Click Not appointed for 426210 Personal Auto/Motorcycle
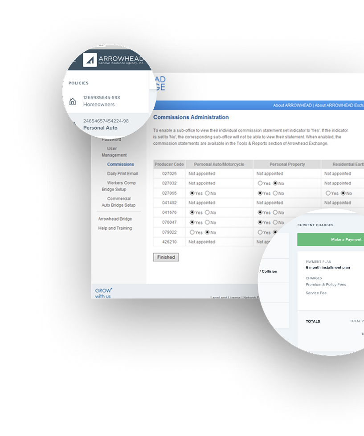This screenshot has height=436, width=364. pos(202,242)
